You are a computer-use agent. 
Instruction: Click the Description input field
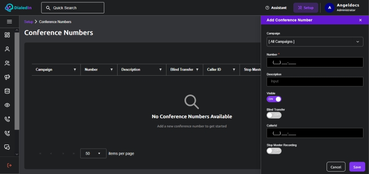pos(315,82)
